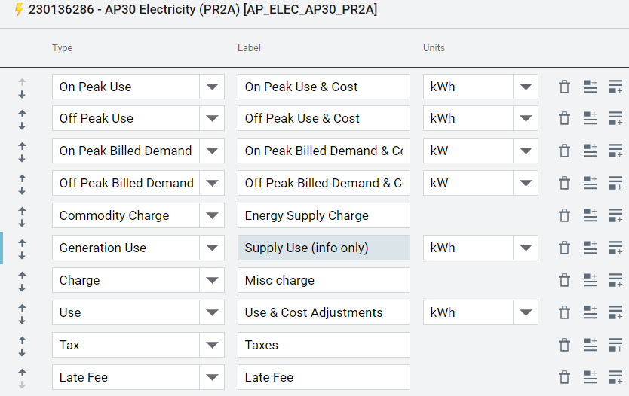This screenshot has height=396, width=629.
Task: Move Tax row up one position
Action: 22,340
